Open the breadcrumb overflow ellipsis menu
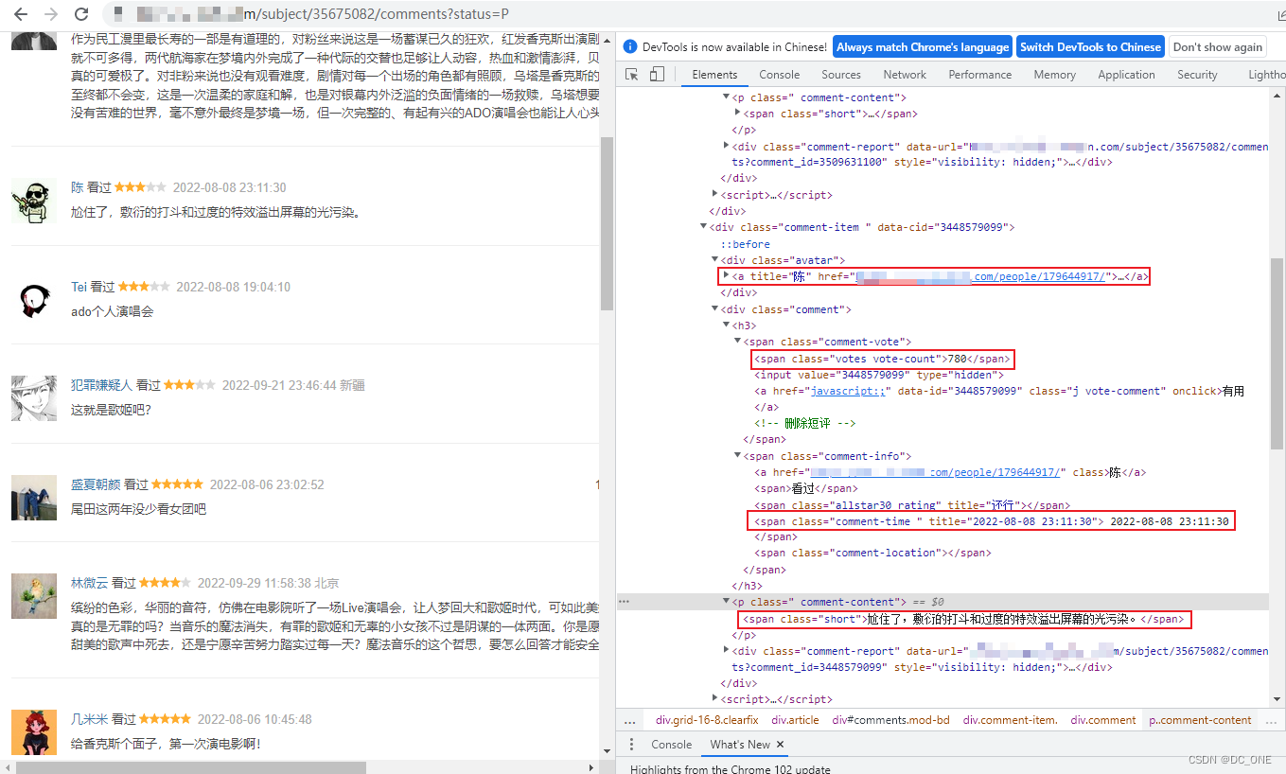This screenshot has height=774, width=1286. point(629,719)
